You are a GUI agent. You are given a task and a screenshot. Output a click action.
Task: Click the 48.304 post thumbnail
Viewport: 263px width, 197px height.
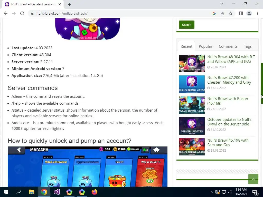pyautogui.click(x=192, y=63)
